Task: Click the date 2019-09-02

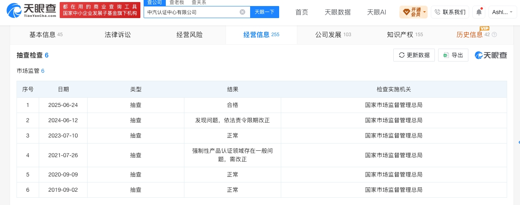Action: point(63,190)
